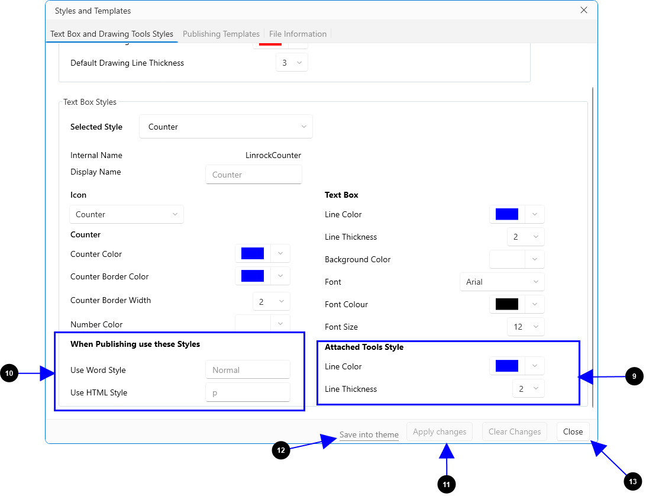The image size is (646, 496).
Task: Open the Font Size dropdown
Action: point(525,327)
